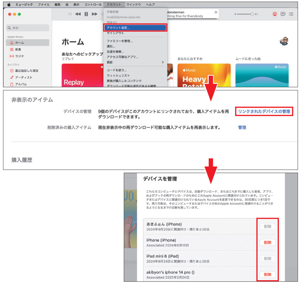
Task: Open the Up Next queue list icon
Action: [291, 14]
